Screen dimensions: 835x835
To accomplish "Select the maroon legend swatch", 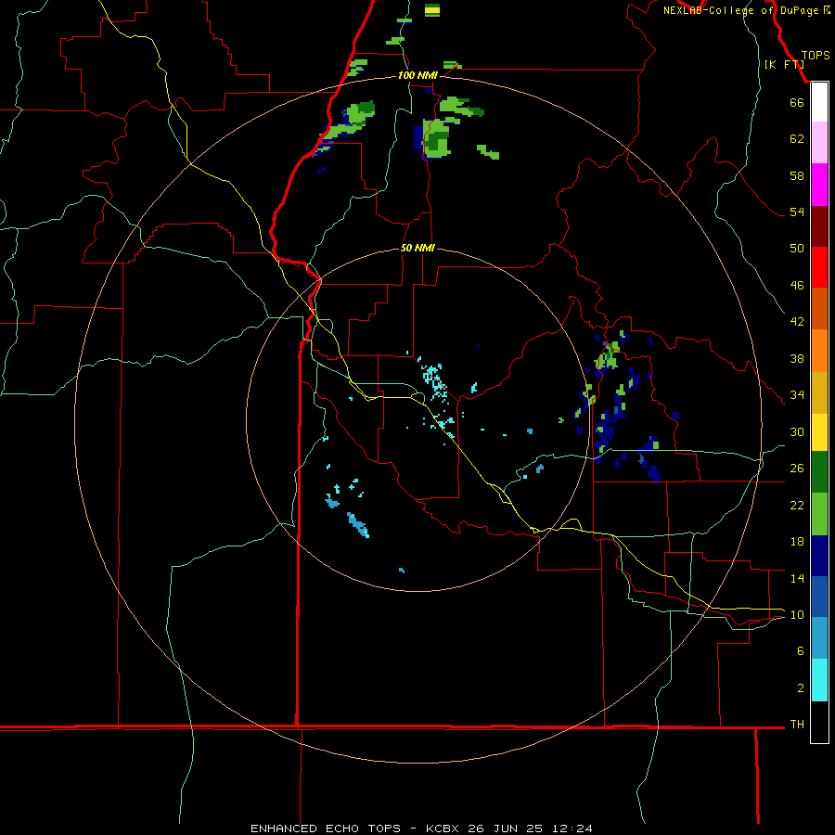I will pyautogui.click(x=819, y=226).
